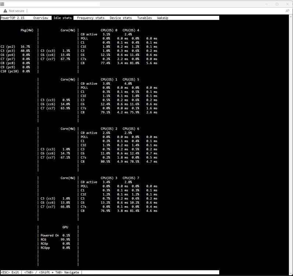Click the CPU(OS) 3 column header
293x276 pixels.
click(109, 178)
